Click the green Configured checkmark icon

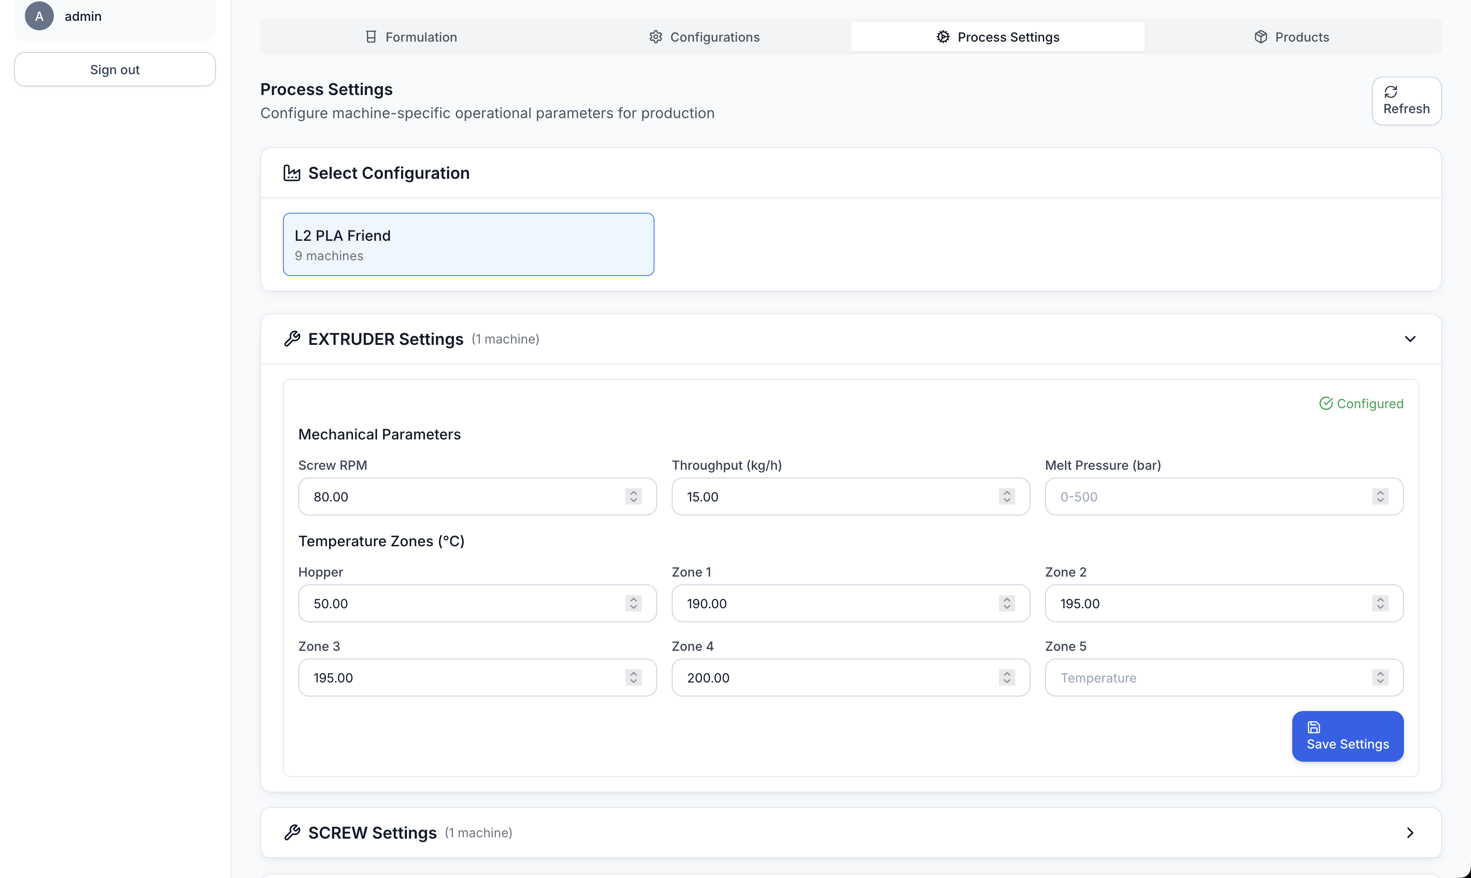coord(1327,403)
